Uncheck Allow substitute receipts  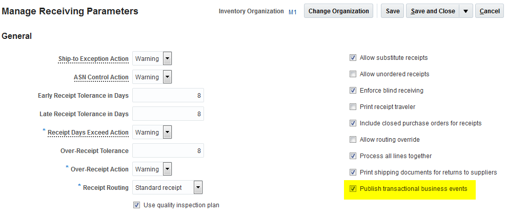click(x=353, y=58)
